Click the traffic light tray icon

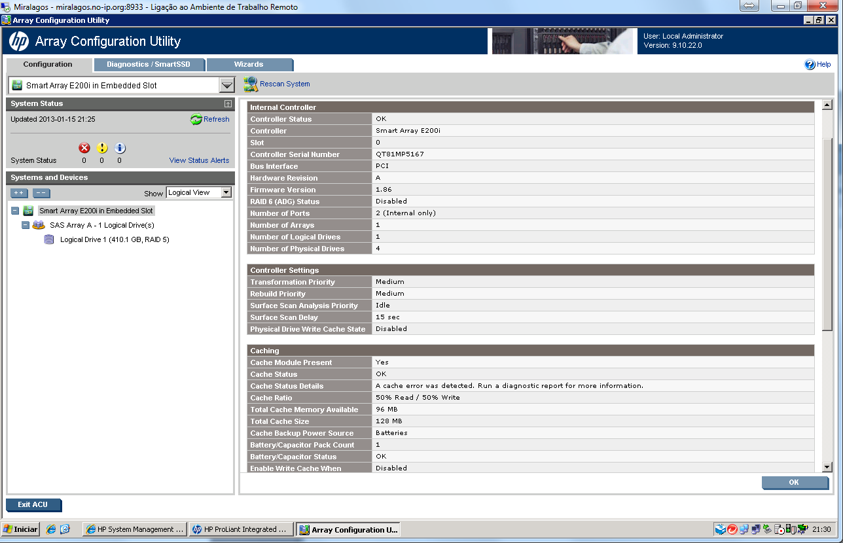791,529
